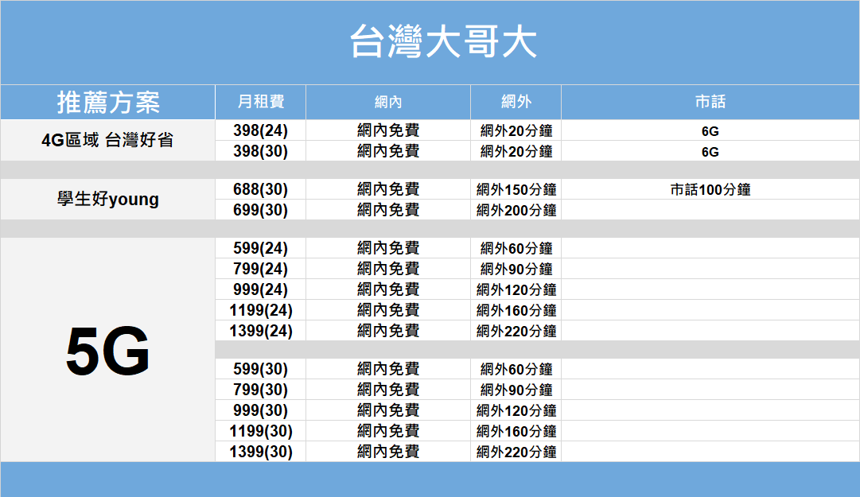Select the 市話 column header
The width and height of the screenshot is (860, 497).
710,103
